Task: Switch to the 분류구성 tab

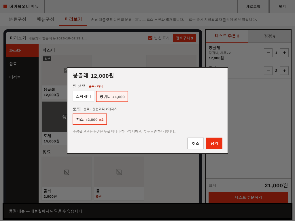Action: point(18,19)
